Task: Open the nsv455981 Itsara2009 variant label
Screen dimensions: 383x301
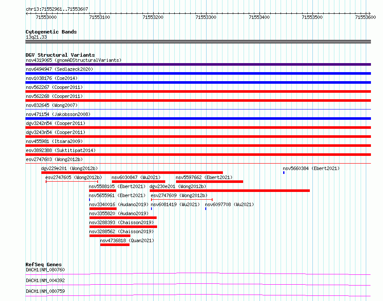Action: coord(54,141)
